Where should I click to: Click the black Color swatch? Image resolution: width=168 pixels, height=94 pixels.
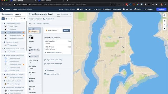tap(32, 38)
